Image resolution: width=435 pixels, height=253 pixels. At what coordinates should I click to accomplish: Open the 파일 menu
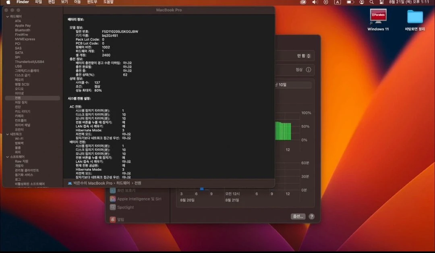[x=38, y=2]
